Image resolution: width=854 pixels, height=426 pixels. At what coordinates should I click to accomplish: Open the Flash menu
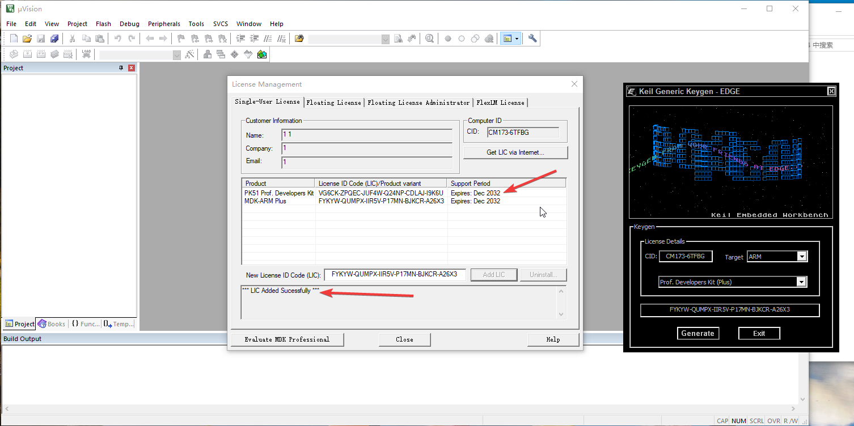103,24
